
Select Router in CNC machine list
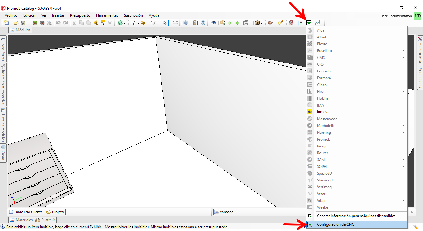pos(356,153)
